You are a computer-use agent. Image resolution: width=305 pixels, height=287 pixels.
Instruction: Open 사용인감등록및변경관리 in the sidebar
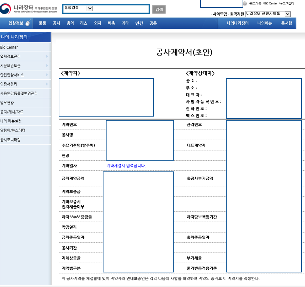tap(19, 93)
